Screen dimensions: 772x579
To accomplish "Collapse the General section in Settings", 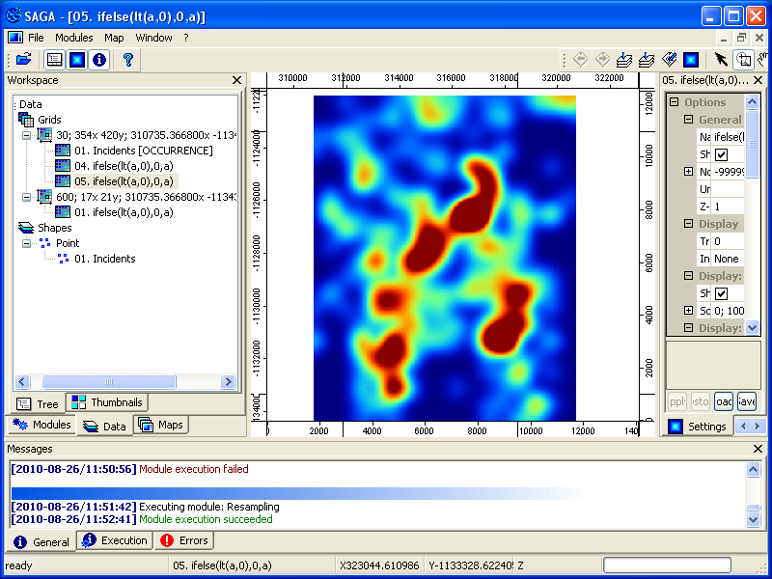I will (687, 117).
